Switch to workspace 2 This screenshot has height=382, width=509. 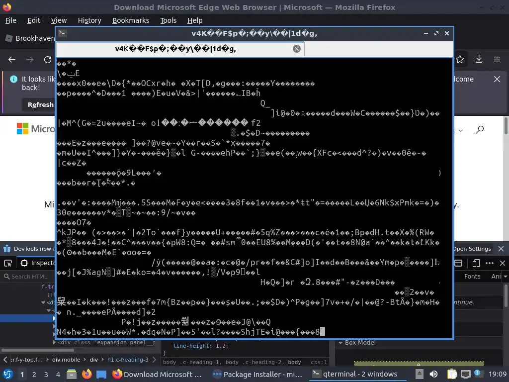34,375
